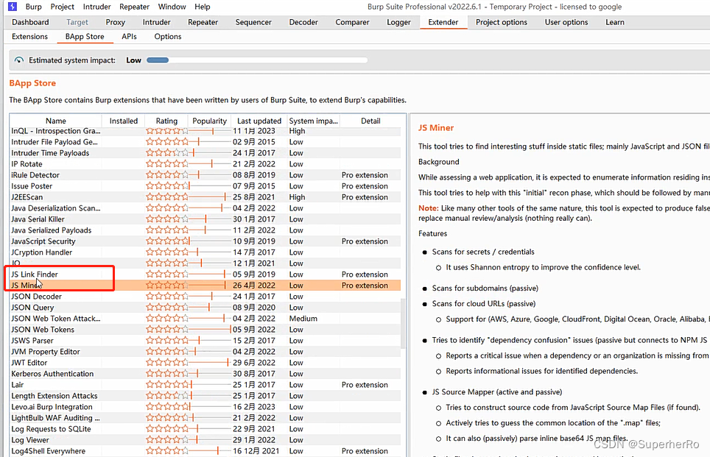Sort table by Installed column header
The image size is (710, 457).
(124, 121)
